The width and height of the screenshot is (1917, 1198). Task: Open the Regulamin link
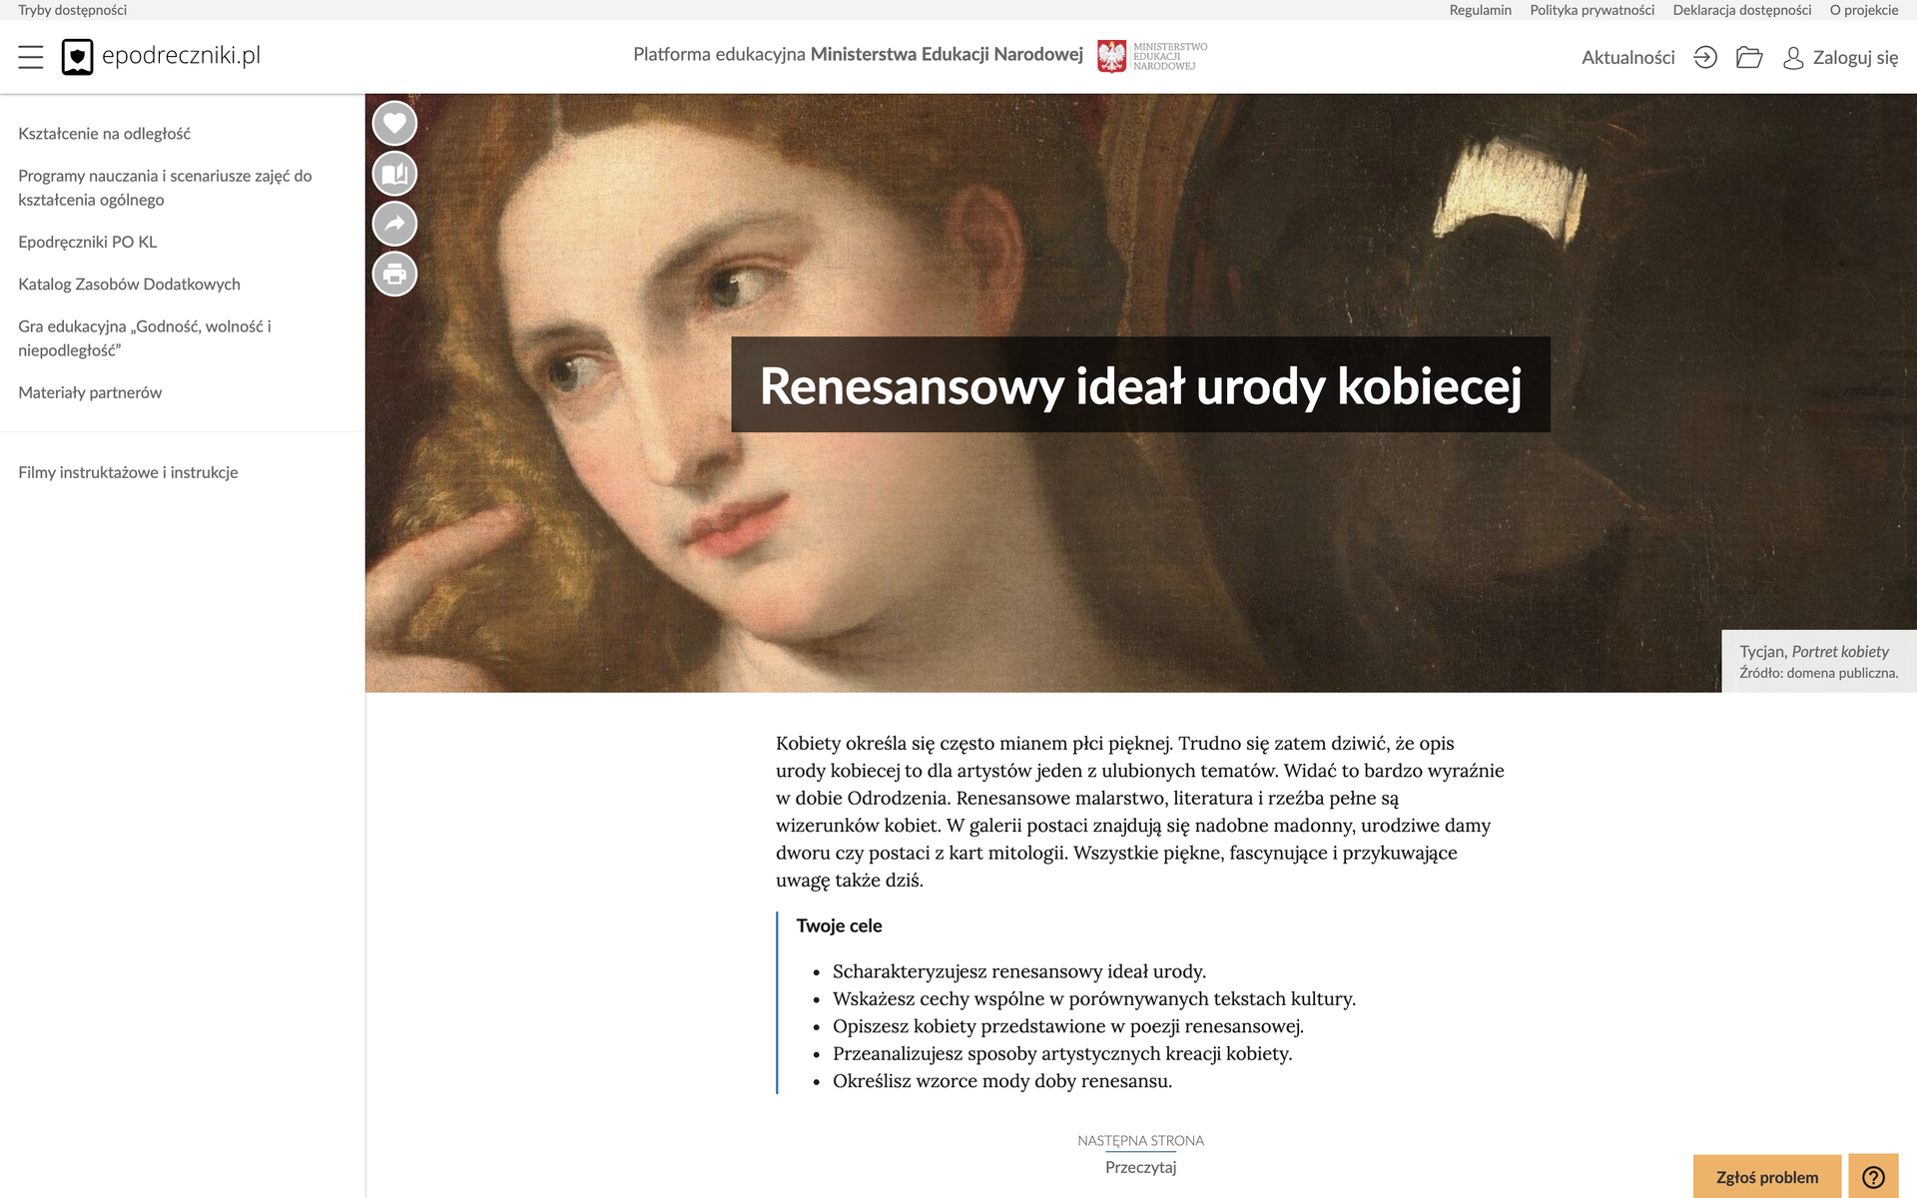click(x=1480, y=10)
